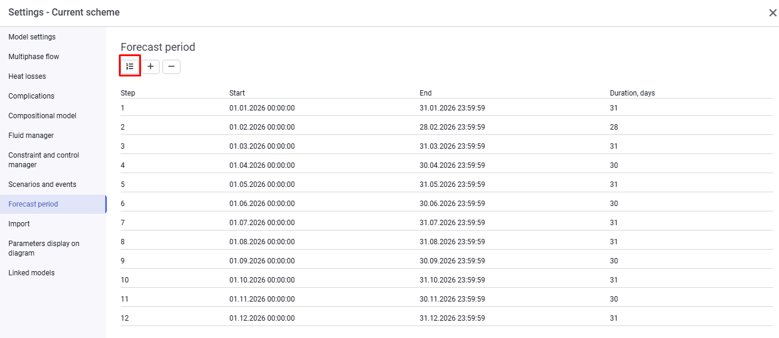Open Model settings section
Image resolution: width=779 pixels, height=338 pixels.
(32, 37)
